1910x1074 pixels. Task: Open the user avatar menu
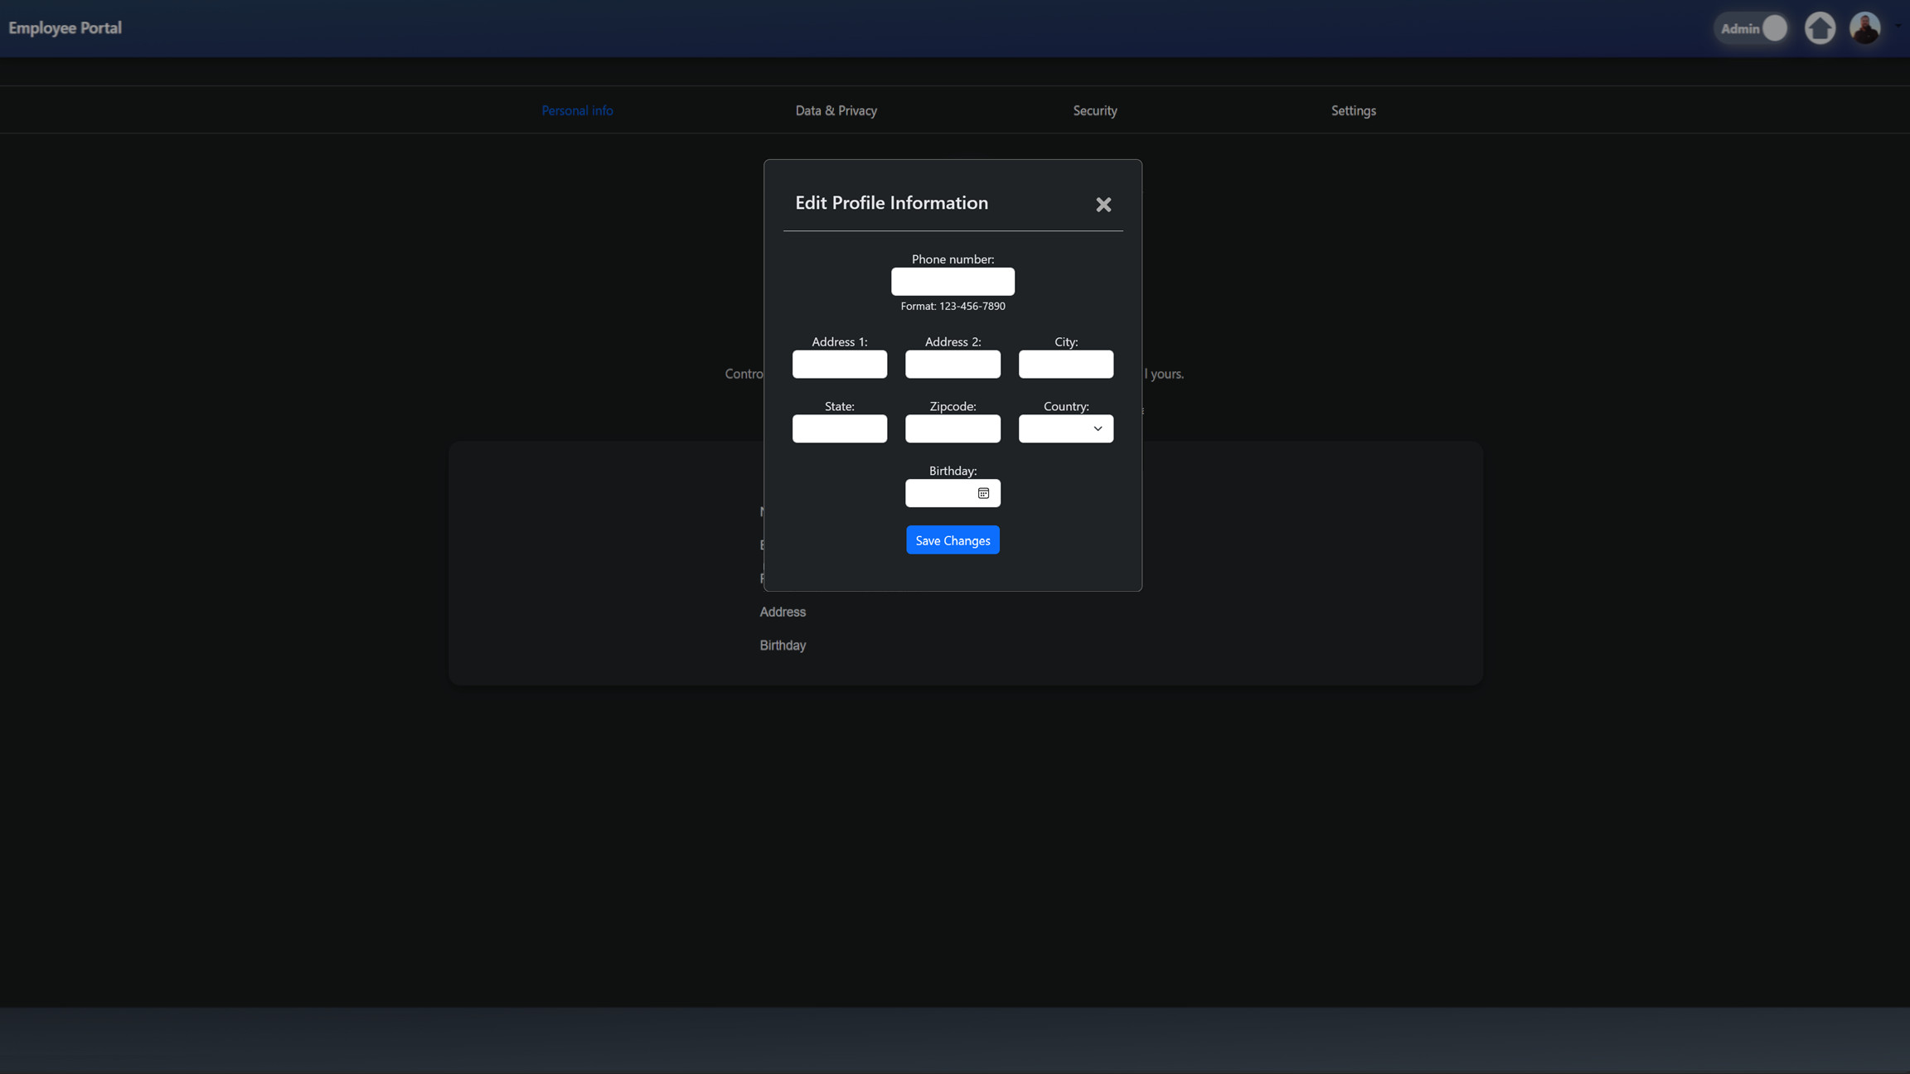[x=1864, y=28]
